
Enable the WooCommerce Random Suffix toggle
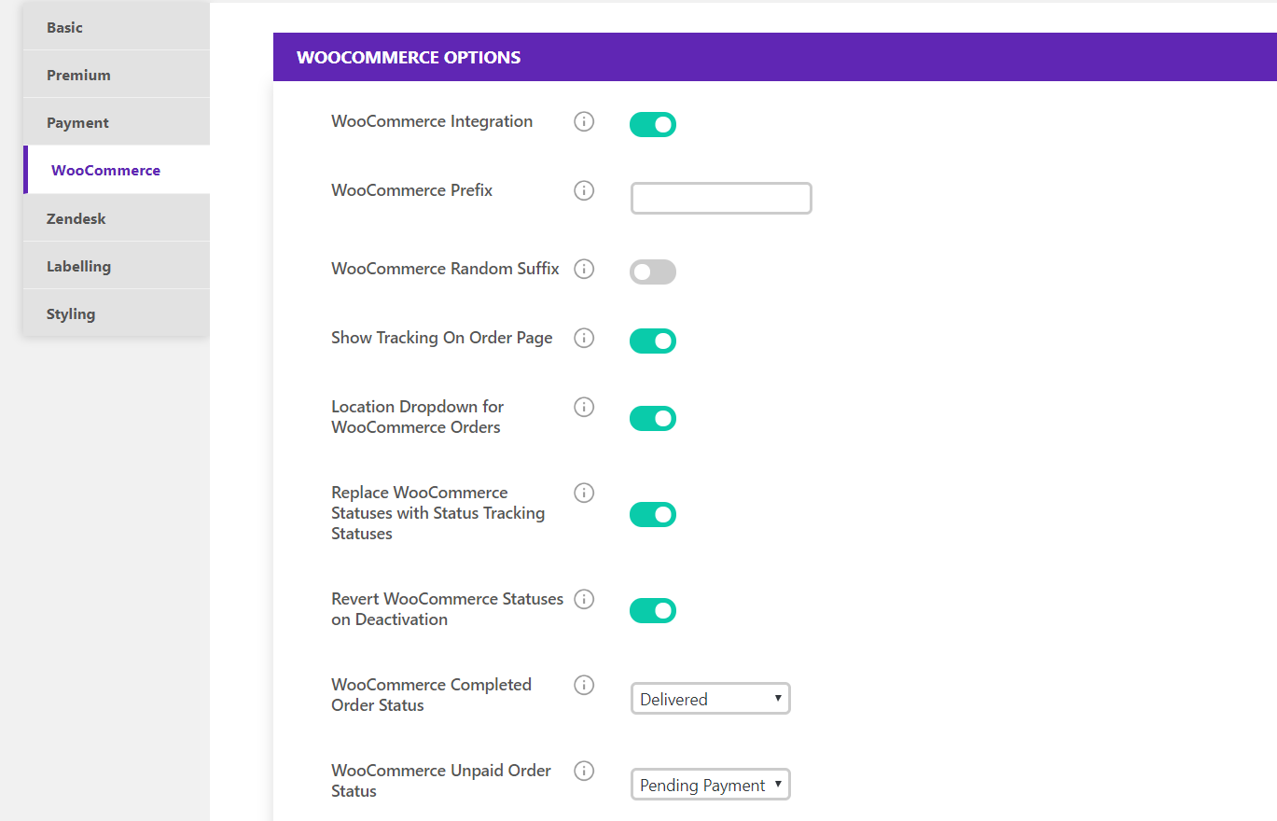click(x=653, y=272)
